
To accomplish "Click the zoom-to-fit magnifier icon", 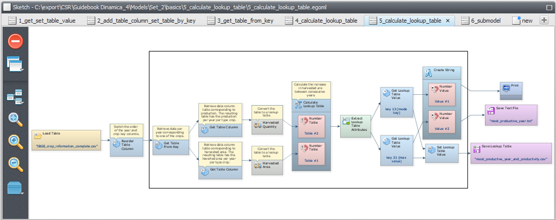I will (x=16, y=119).
